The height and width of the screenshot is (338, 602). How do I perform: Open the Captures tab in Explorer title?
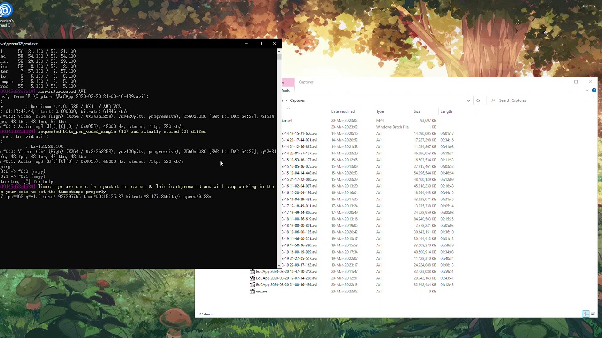point(306,82)
